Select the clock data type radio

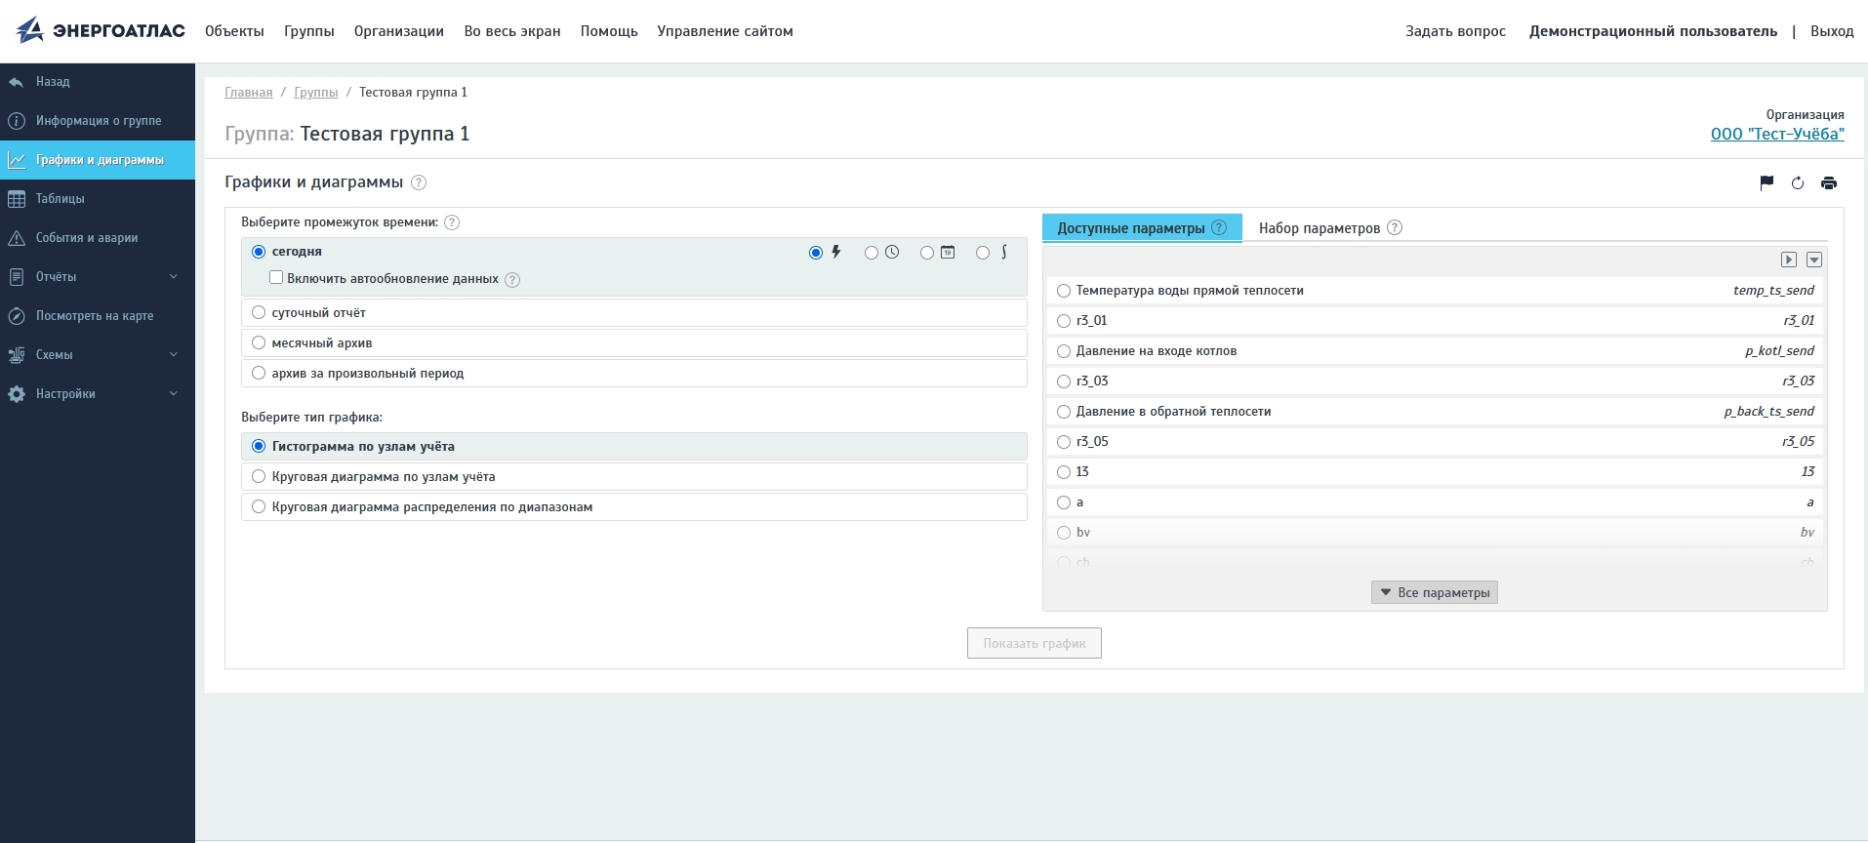click(872, 253)
